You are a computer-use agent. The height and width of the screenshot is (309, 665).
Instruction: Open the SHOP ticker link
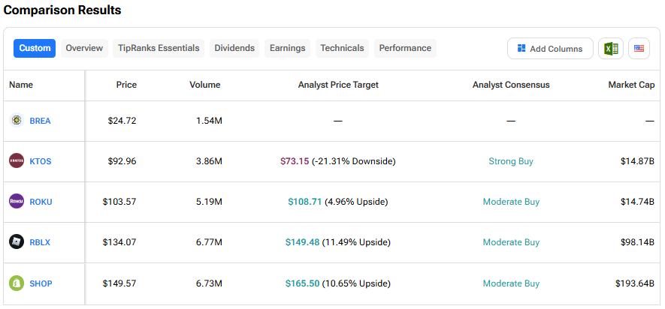41,283
